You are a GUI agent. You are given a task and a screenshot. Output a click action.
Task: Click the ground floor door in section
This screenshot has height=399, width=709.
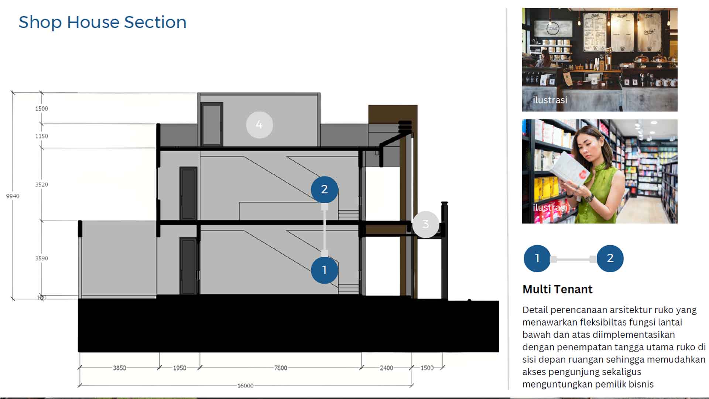coord(188,266)
